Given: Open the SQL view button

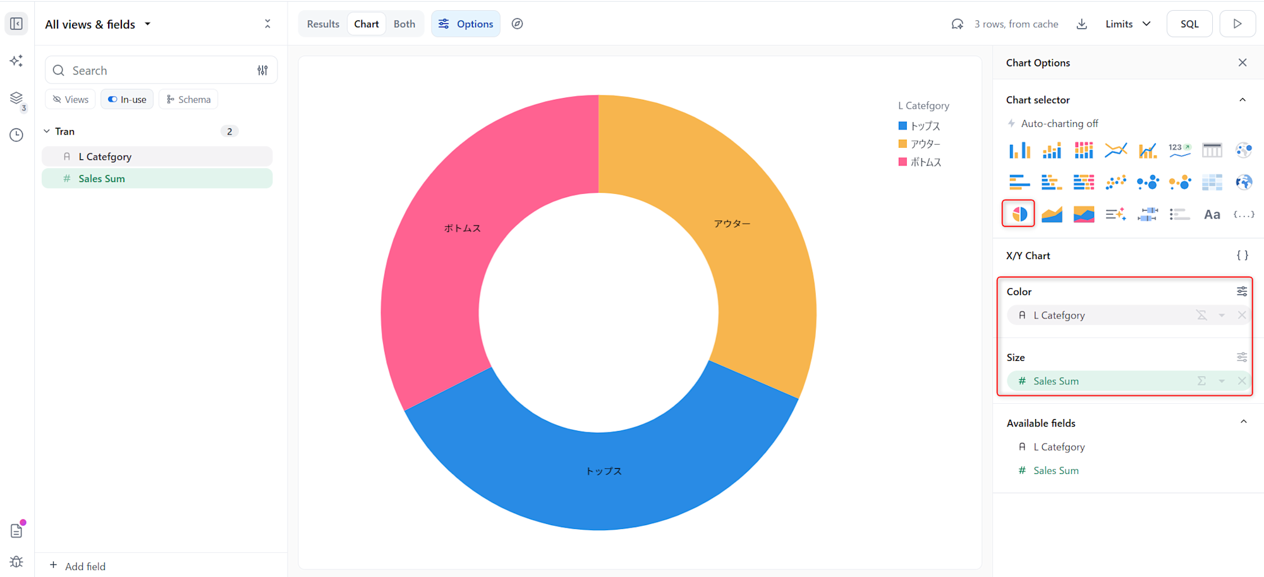Looking at the screenshot, I should coord(1189,24).
